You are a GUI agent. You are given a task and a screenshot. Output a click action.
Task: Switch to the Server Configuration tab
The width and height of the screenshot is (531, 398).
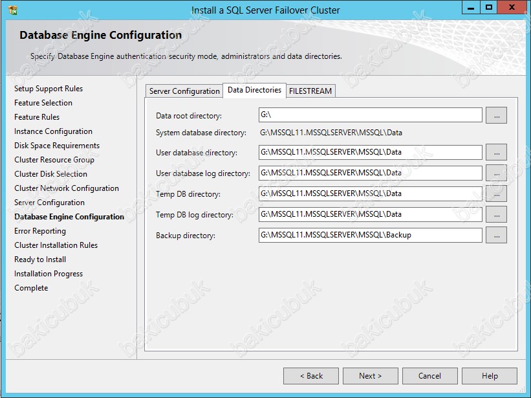click(184, 91)
